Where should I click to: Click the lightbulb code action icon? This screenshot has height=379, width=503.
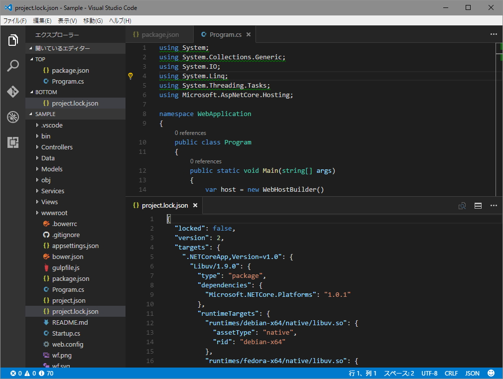pyautogui.click(x=130, y=76)
